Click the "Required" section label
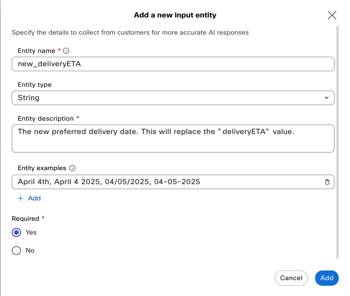The height and width of the screenshot is (296, 350). click(x=25, y=219)
